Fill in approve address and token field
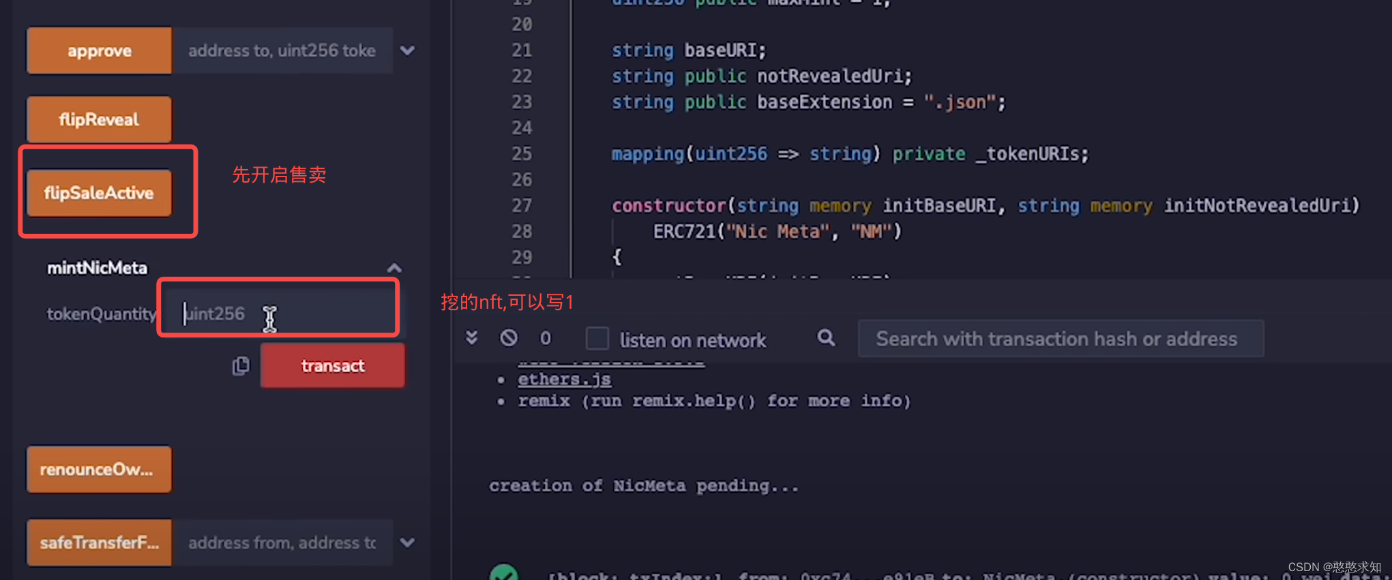Image resolution: width=1392 pixels, height=580 pixels. 282,50
